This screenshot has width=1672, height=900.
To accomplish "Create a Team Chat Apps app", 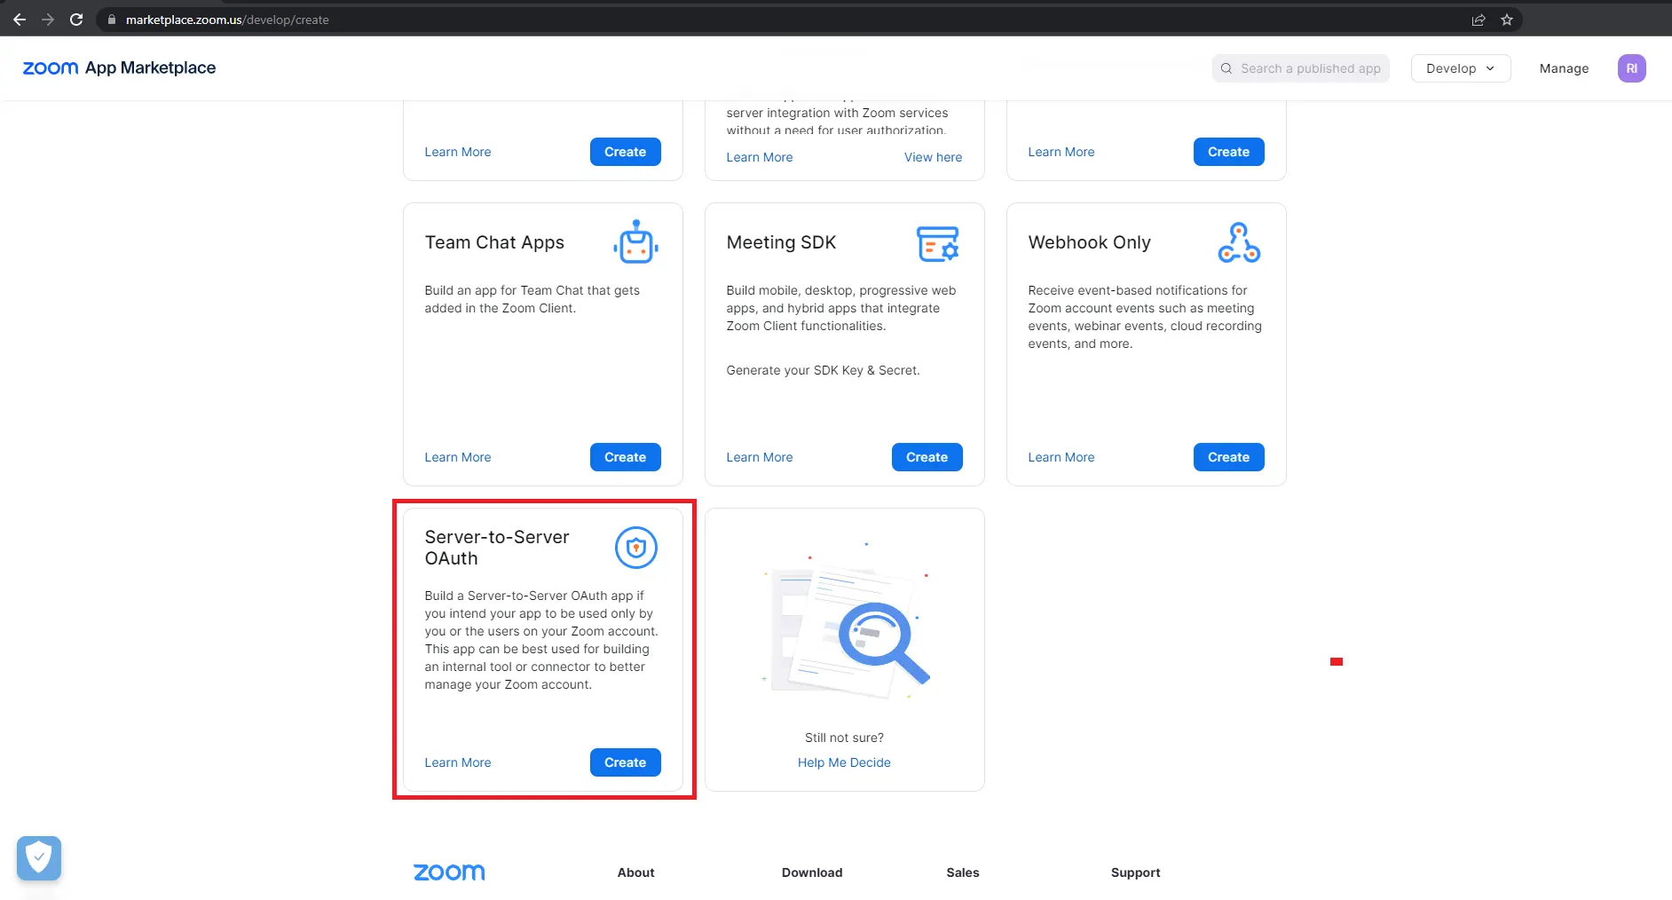I will 626,457.
